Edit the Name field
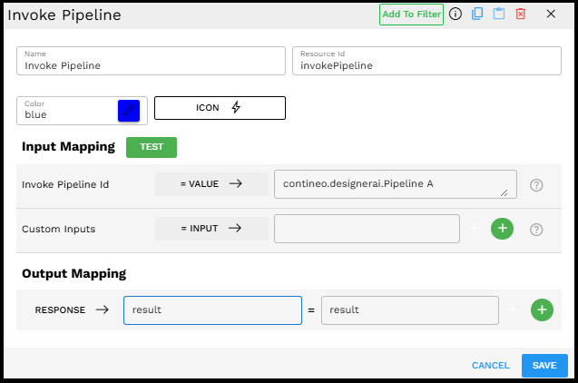 (x=151, y=61)
